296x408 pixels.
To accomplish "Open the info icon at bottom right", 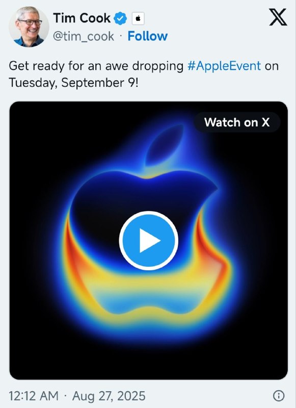I will point(278,394).
